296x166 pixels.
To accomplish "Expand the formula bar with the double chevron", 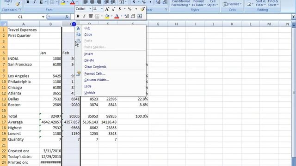I will tap(293, 17).
